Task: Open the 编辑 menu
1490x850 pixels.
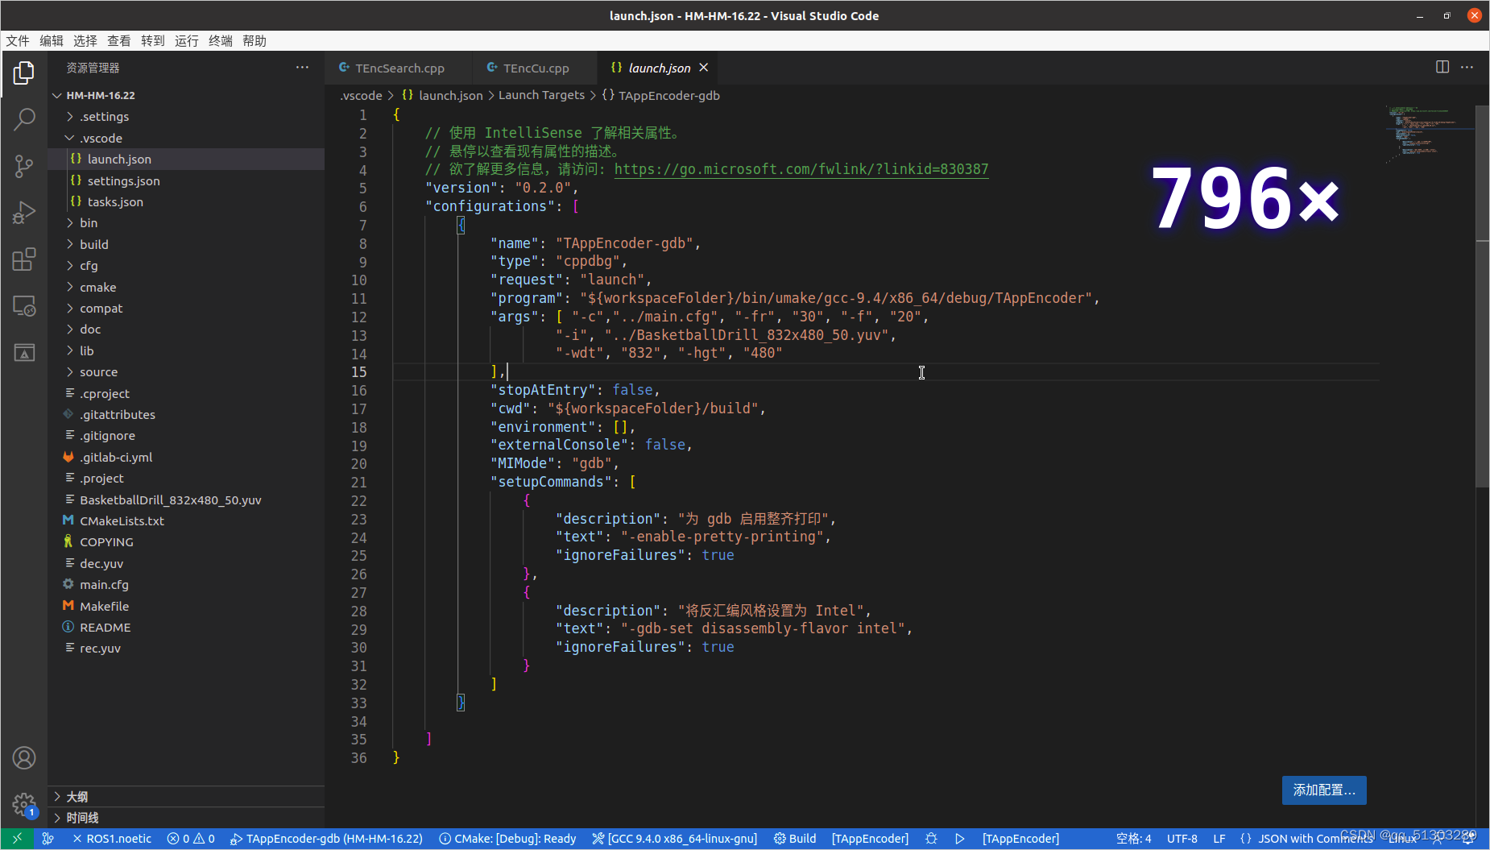Action: 52,40
